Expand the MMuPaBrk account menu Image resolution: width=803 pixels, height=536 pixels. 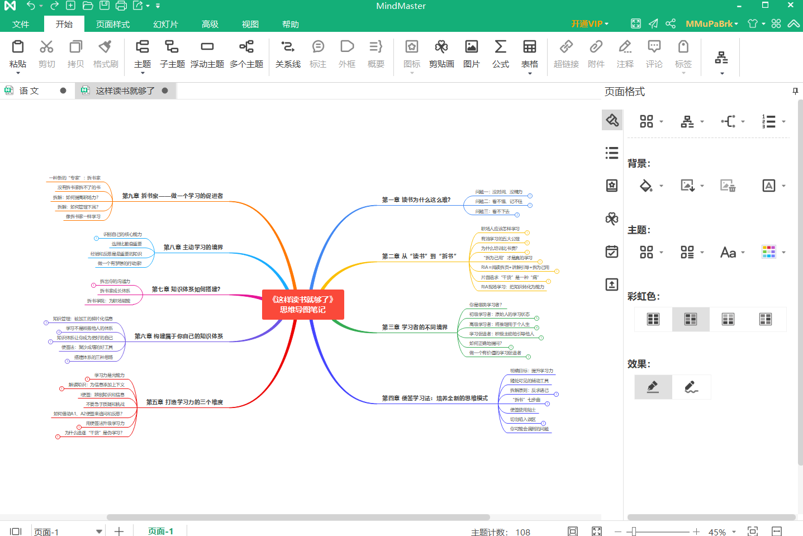712,23
